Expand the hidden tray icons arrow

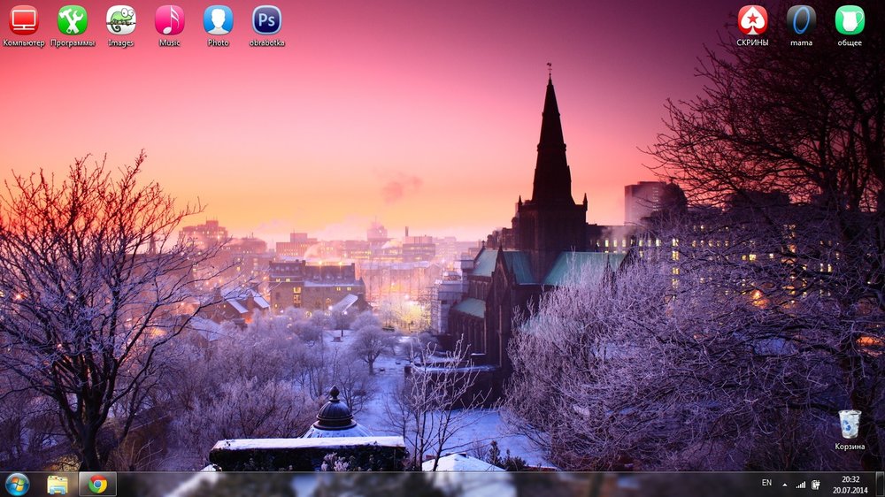coord(784,485)
